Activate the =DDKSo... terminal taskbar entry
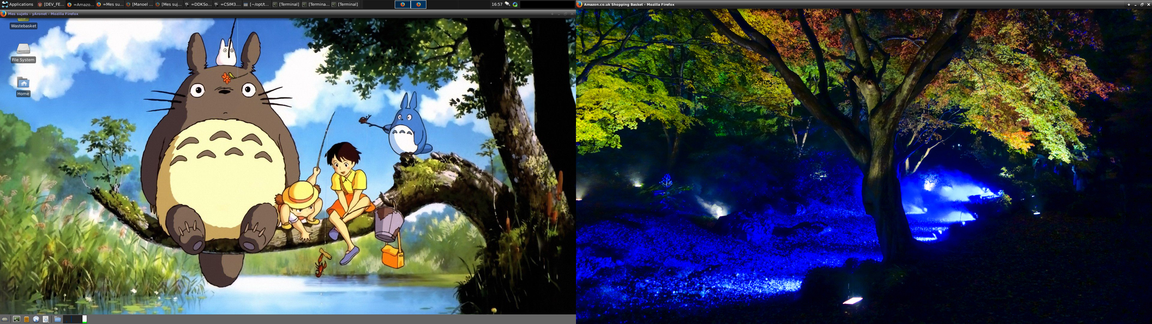This screenshot has height=324, width=1152. point(198,4)
